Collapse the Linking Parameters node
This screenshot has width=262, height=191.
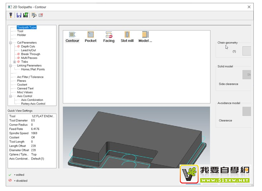[10, 65]
